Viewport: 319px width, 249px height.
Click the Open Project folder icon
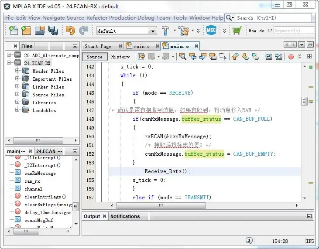[x=40, y=31]
